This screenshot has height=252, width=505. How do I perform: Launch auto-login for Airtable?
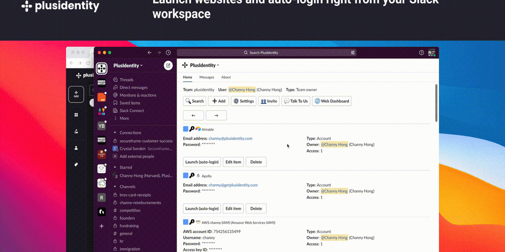coord(201,162)
